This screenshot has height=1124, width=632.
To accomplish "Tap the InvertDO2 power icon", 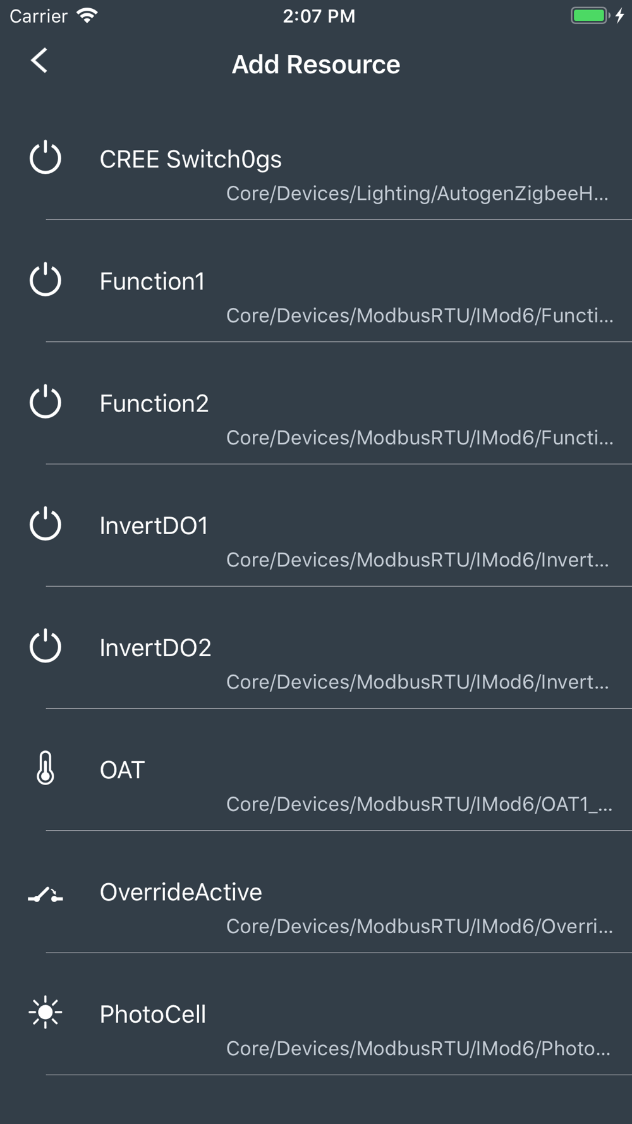I will click(x=46, y=646).
